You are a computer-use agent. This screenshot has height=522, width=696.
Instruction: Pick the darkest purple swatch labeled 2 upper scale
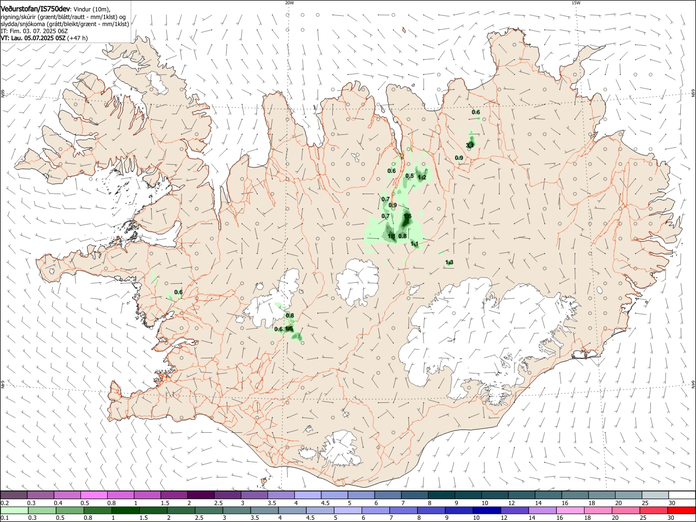pyautogui.click(x=201, y=495)
